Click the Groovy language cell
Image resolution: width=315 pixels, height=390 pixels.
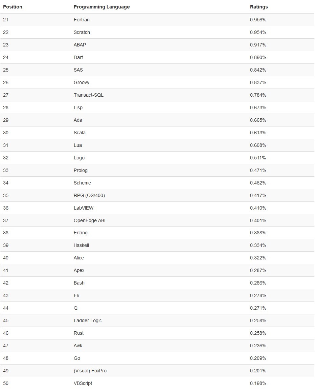click(x=82, y=82)
